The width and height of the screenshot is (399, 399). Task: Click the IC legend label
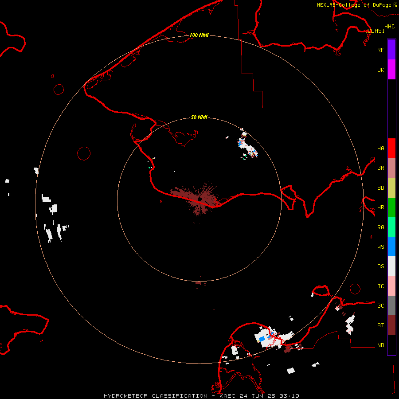[380, 286]
